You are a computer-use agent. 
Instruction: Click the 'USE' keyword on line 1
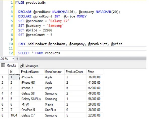(x=21, y=3)
